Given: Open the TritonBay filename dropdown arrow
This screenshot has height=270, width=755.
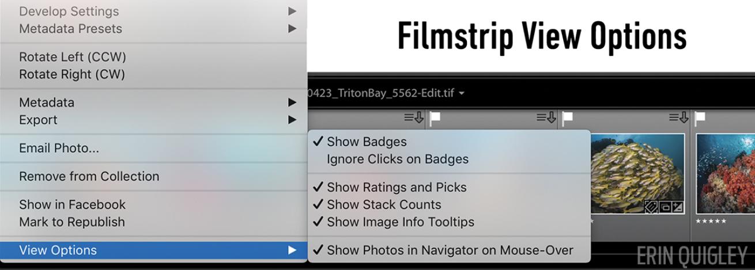Looking at the screenshot, I should point(462,93).
